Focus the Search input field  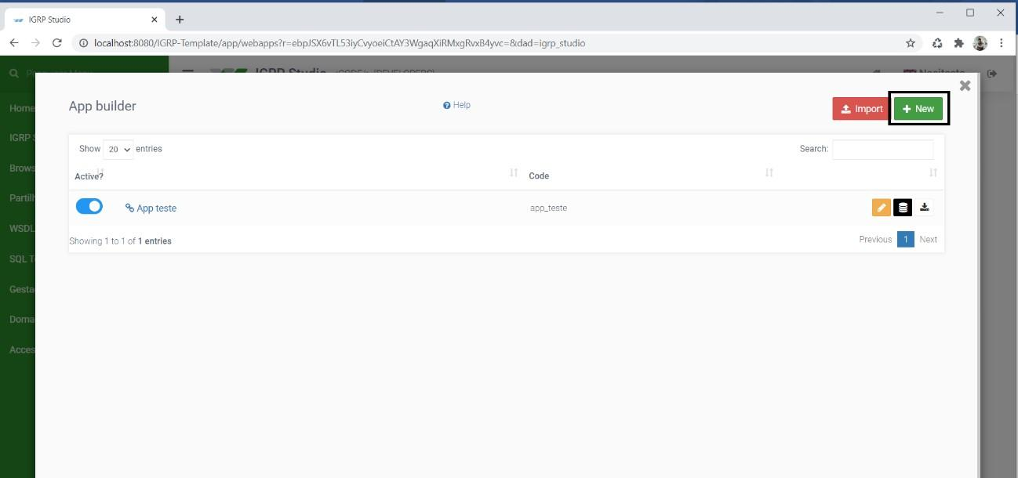pos(882,149)
